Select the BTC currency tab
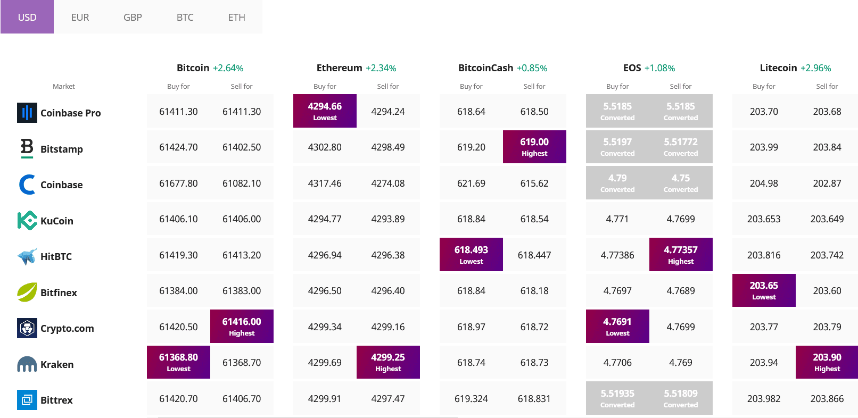Image resolution: width=858 pixels, height=418 pixels. (x=185, y=17)
